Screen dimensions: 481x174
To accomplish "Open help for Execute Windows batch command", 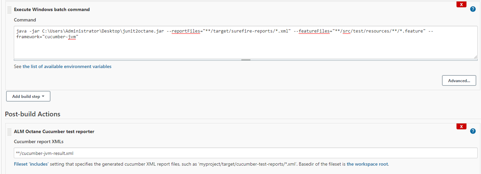I will (473, 9).
